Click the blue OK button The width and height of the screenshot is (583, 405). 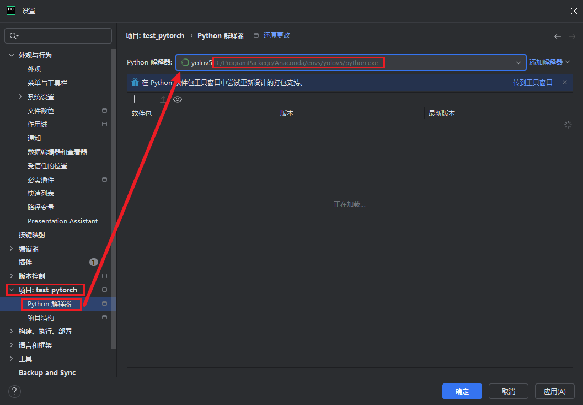[462, 391]
